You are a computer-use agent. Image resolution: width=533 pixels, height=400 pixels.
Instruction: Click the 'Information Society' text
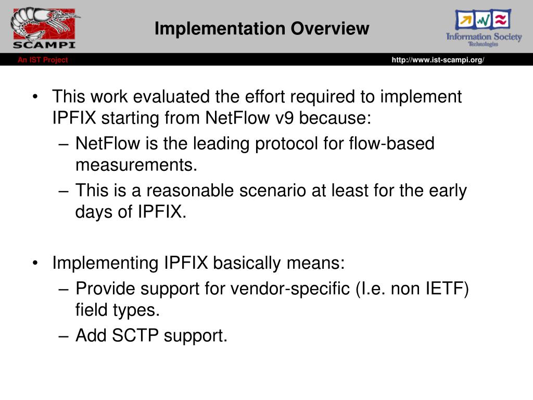pyautogui.click(x=484, y=36)
